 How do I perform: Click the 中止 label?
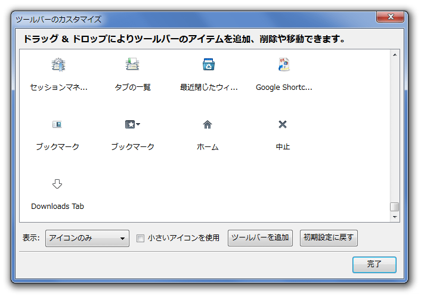[283, 147]
